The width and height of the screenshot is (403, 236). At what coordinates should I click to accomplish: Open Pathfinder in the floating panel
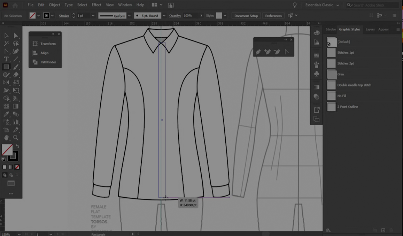(x=45, y=62)
